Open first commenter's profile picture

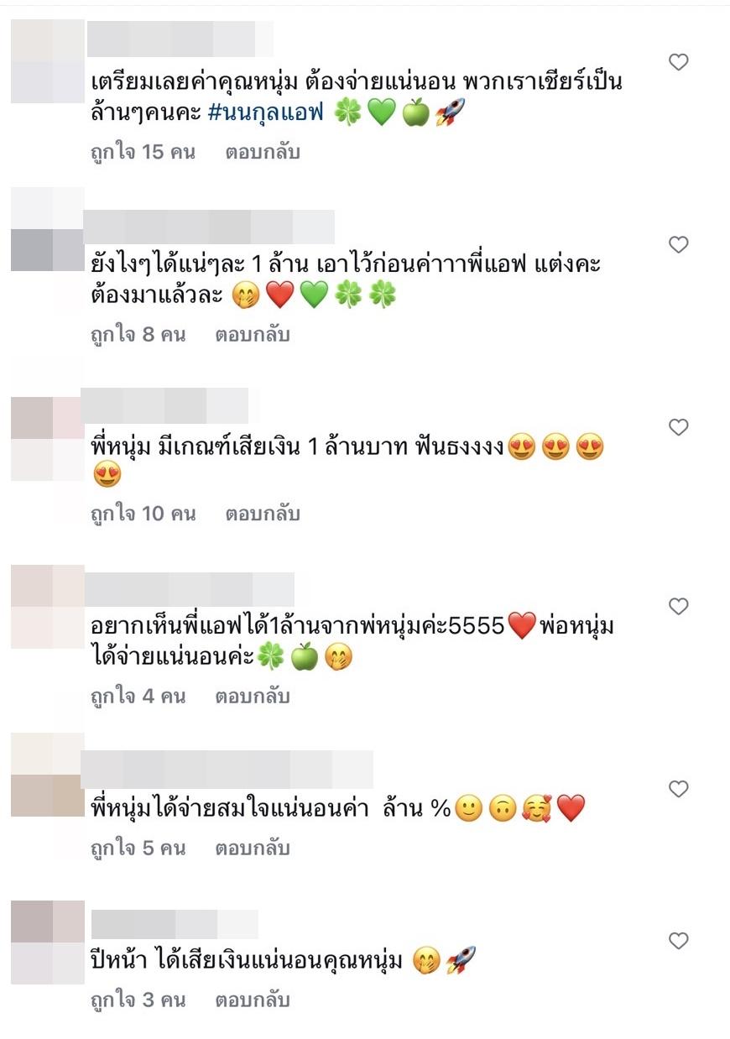[x=48, y=61]
